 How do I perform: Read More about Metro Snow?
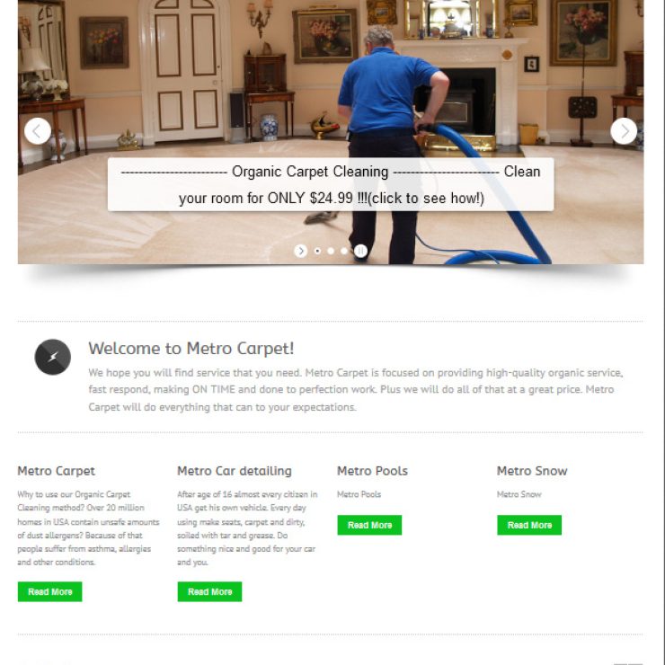(529, 525)
